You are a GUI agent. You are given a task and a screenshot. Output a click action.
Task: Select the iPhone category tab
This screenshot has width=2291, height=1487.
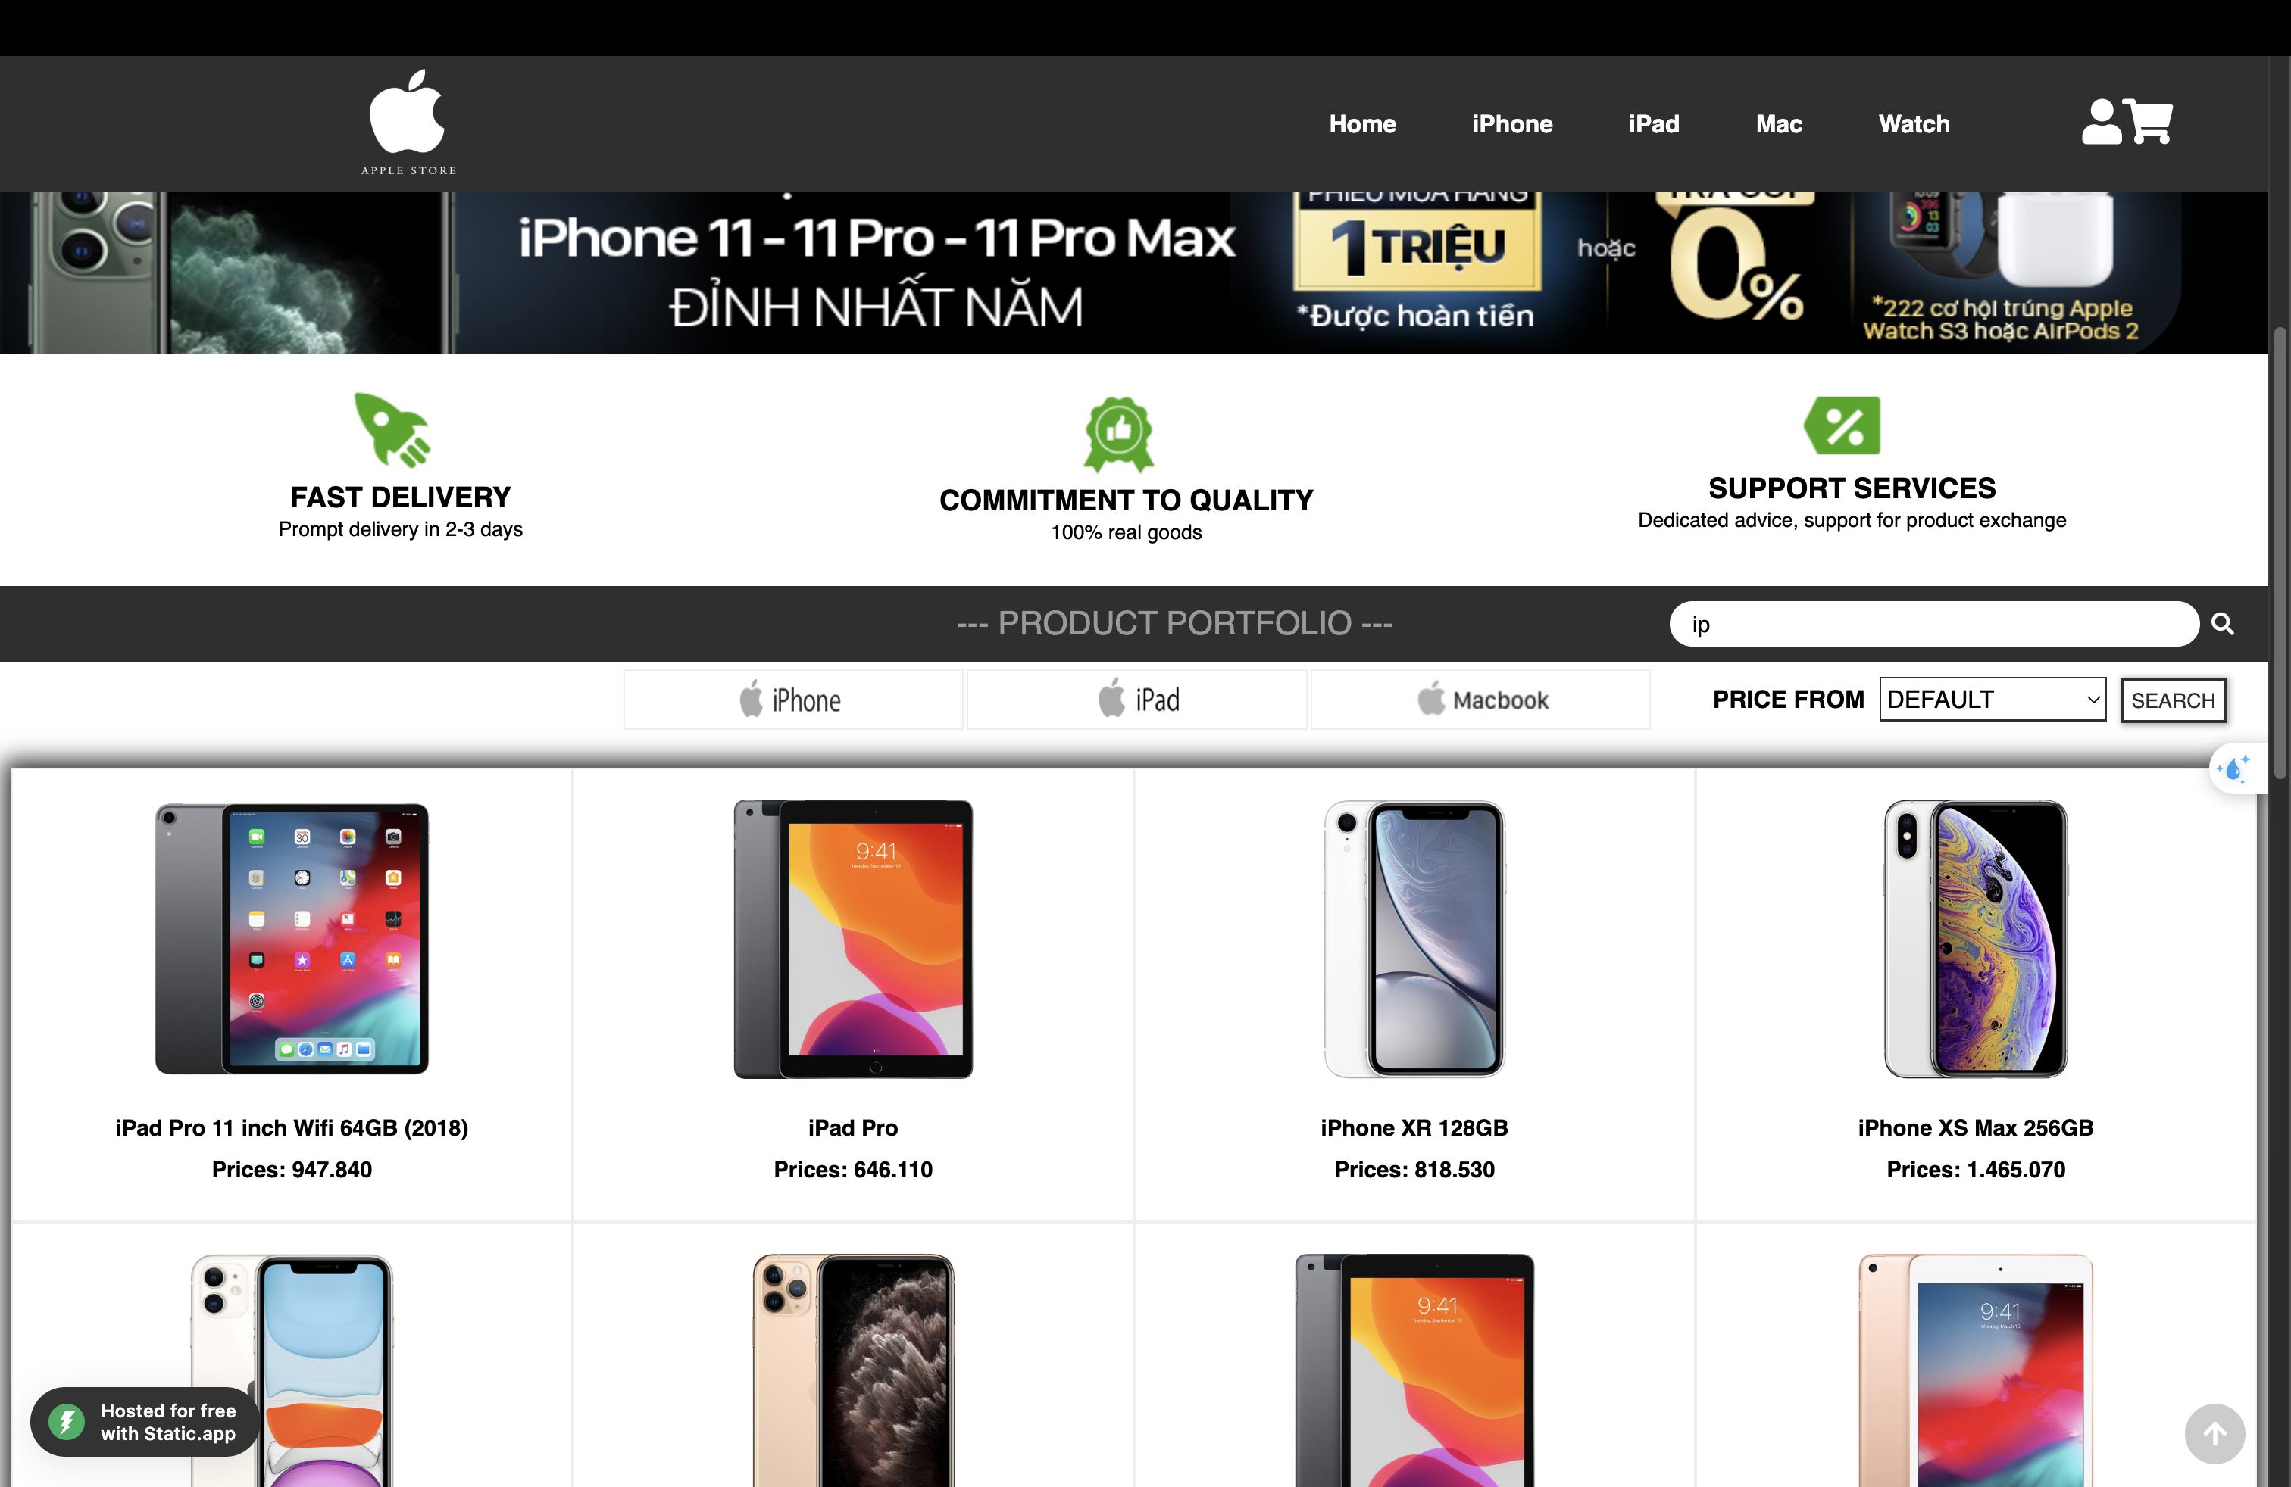point(792,700)
